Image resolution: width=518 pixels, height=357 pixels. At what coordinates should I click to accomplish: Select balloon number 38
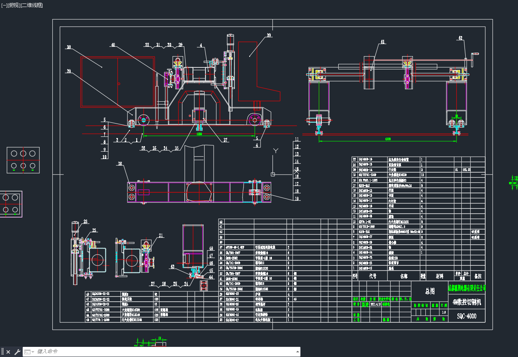pos(69,47)
